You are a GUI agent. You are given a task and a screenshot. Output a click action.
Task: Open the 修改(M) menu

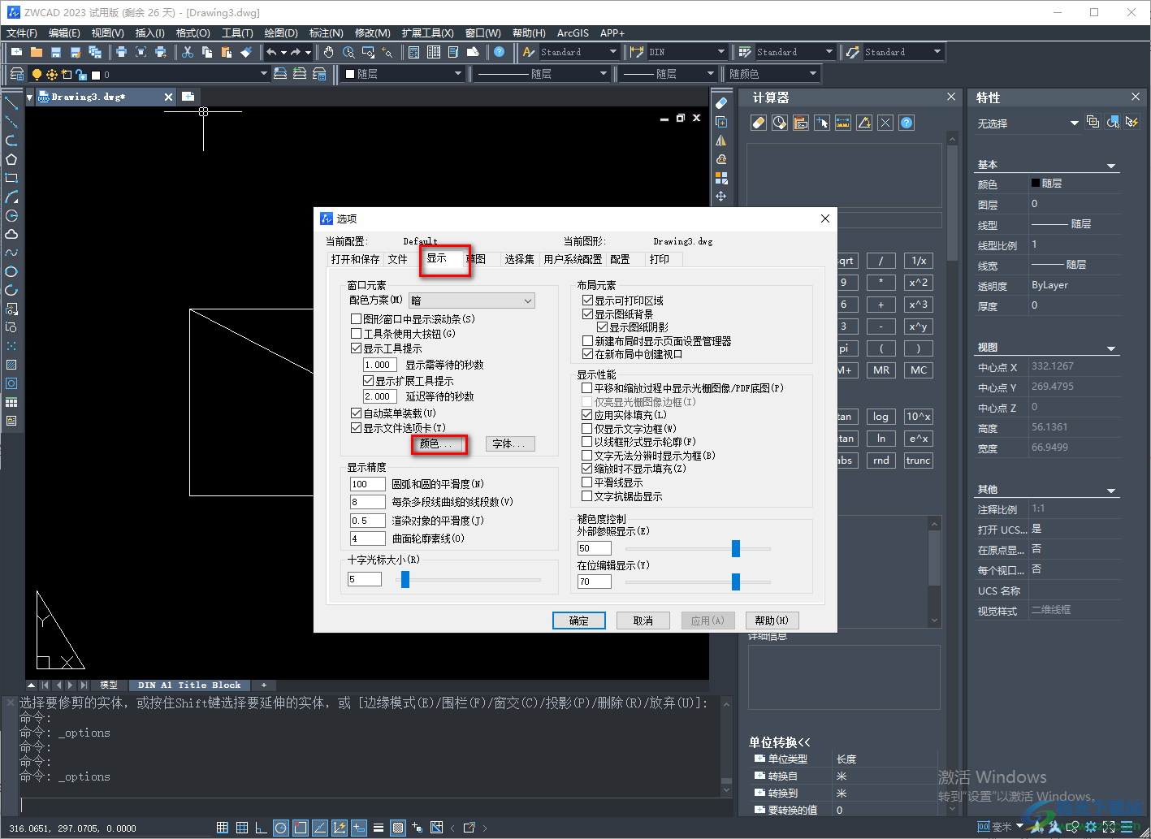[373, 33]
